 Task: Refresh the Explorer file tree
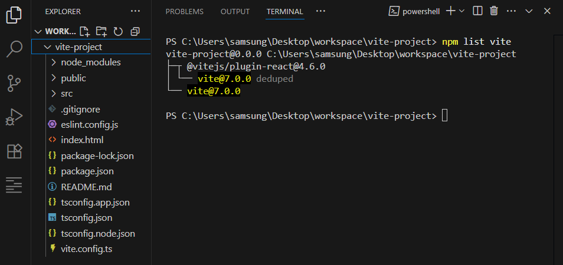coord(118,32)
